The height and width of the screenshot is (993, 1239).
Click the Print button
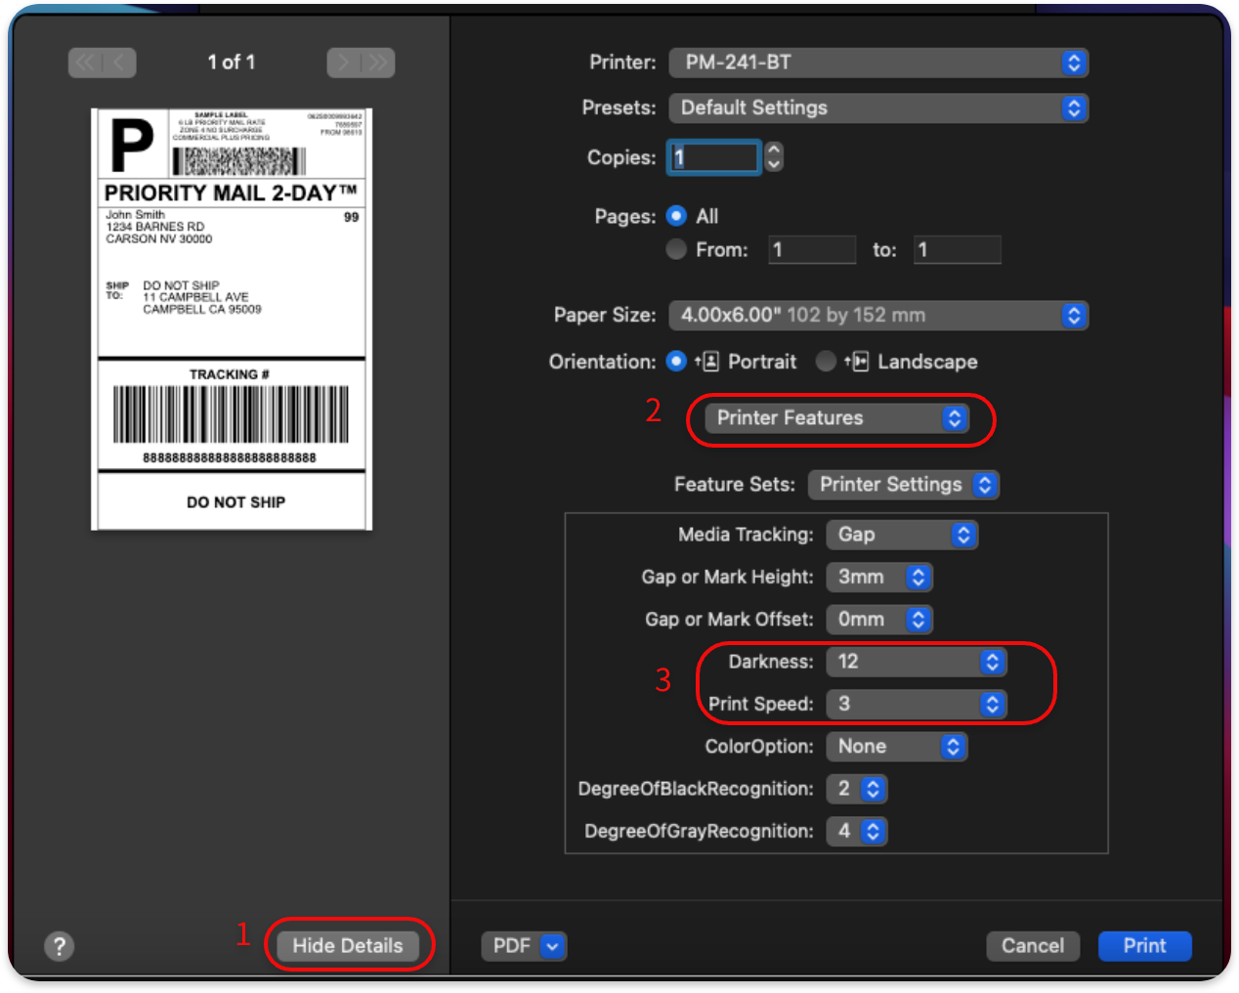point(1145,946)
